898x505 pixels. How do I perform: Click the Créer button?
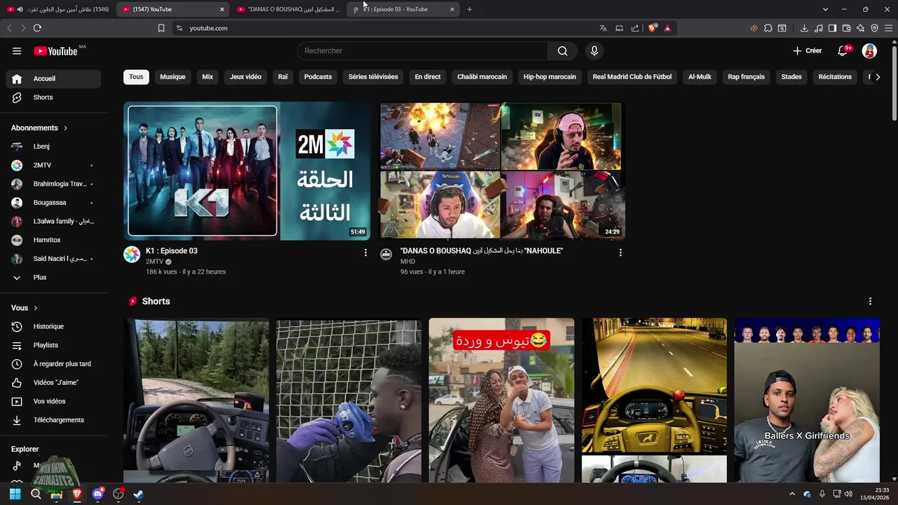807,50
